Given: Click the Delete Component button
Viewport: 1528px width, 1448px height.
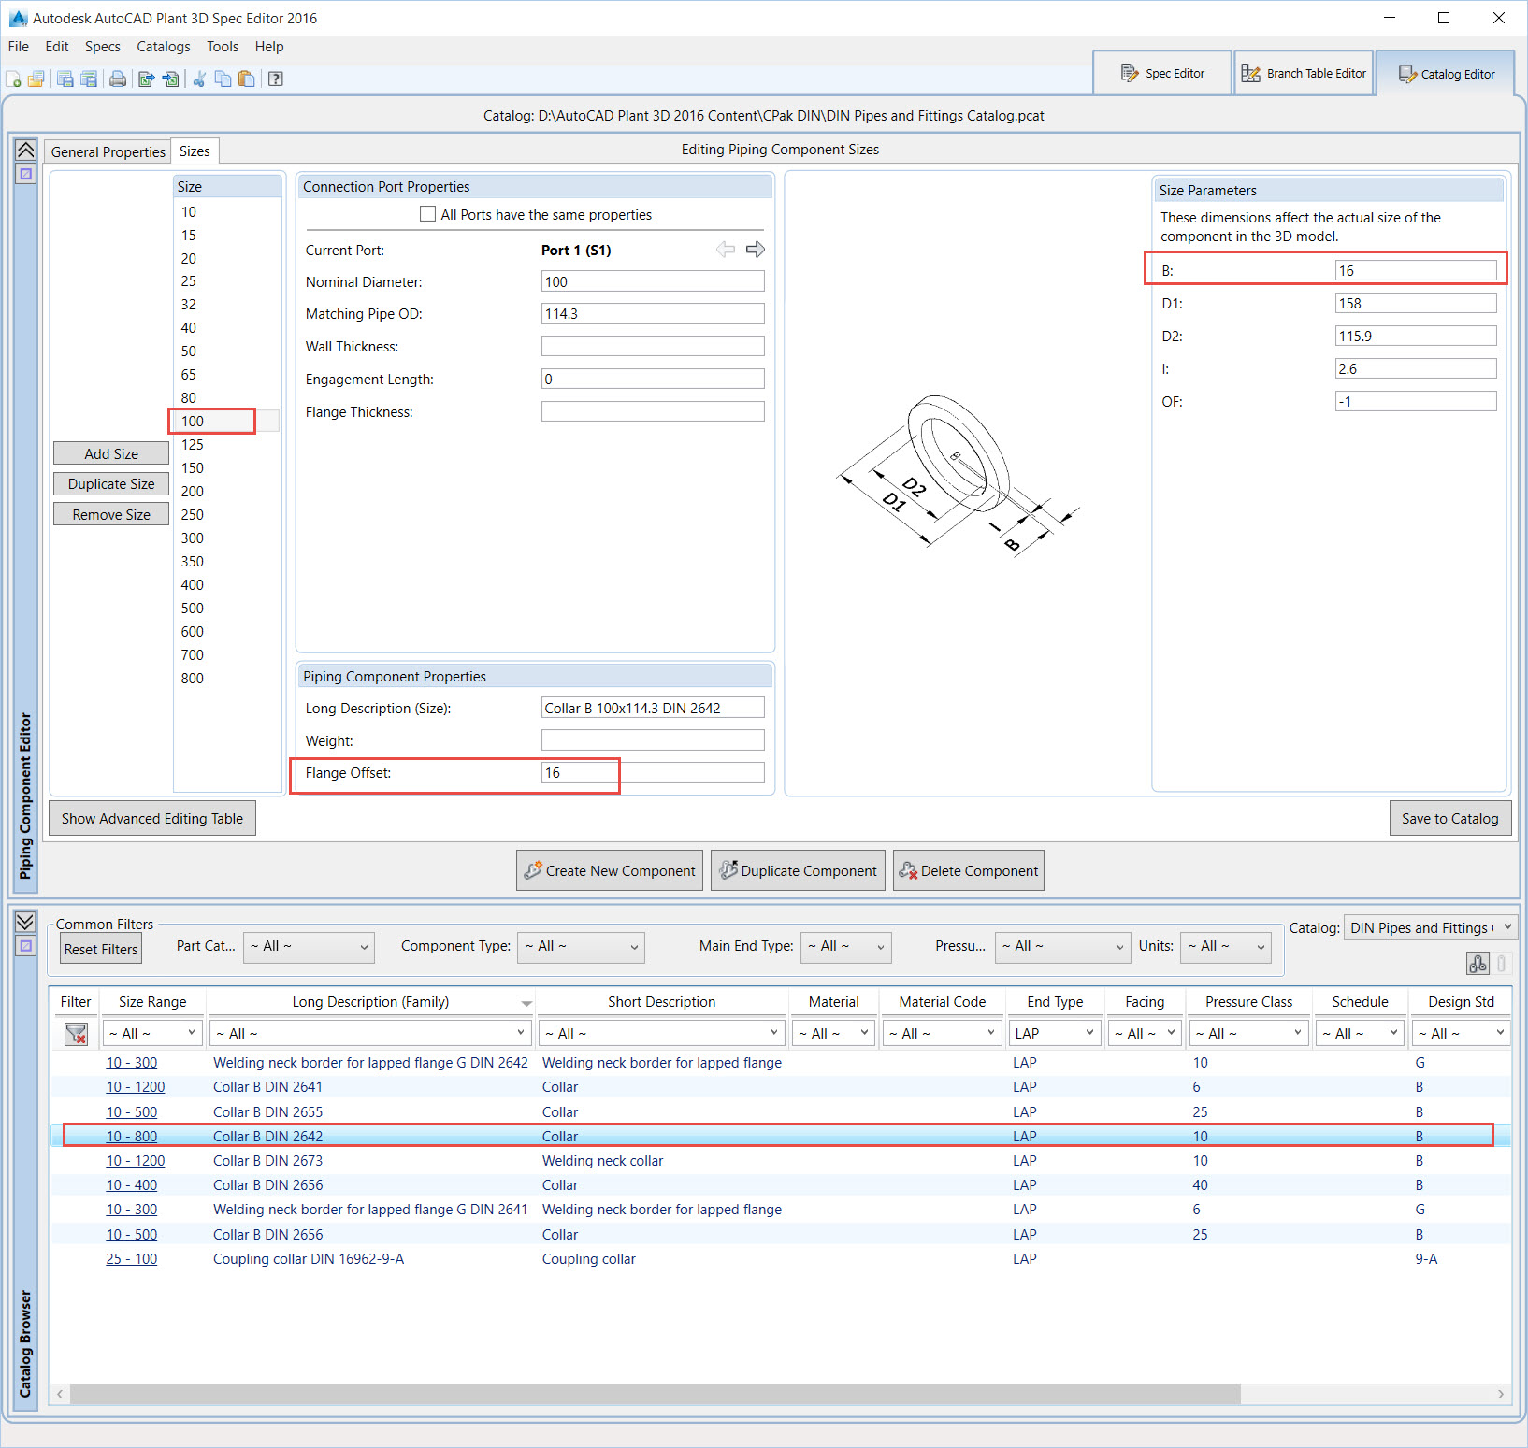Looking at the screenshot, I should [969, 870].
